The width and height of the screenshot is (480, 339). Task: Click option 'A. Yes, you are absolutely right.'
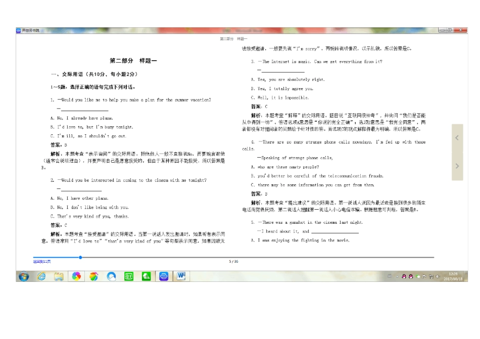click(288, 79)
